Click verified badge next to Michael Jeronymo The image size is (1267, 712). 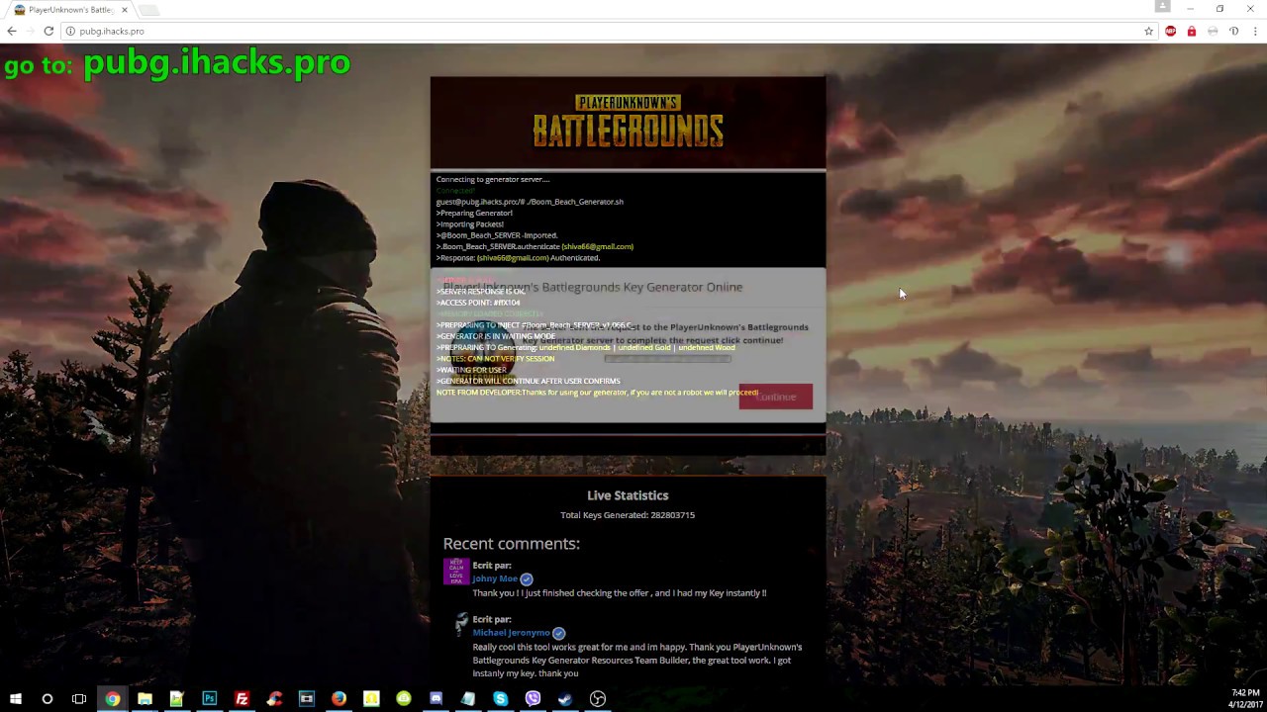(x=558, y=633)
